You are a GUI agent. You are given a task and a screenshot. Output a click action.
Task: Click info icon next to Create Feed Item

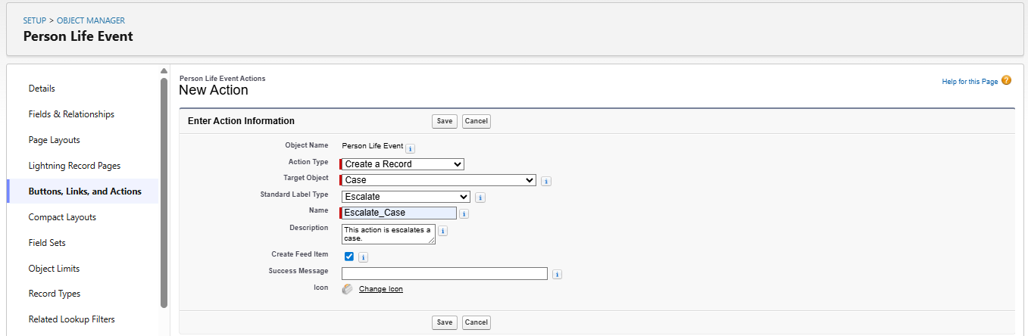(x=363, y=257)
